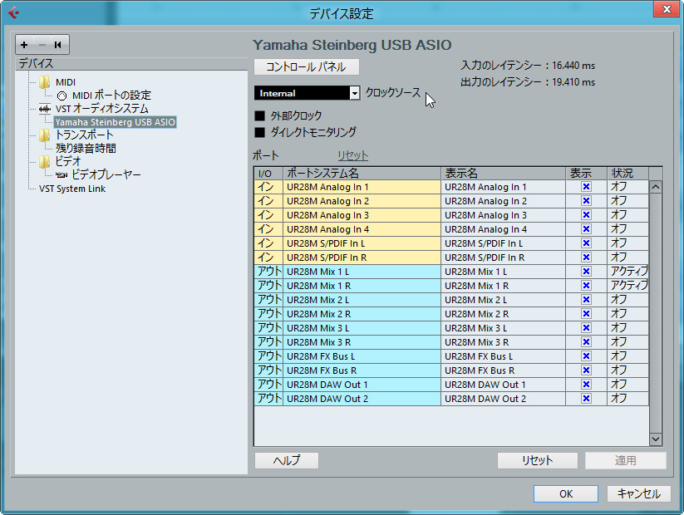Click the MIDI port setup dial icon
The image size is (684, 515).
click(62, 96)
